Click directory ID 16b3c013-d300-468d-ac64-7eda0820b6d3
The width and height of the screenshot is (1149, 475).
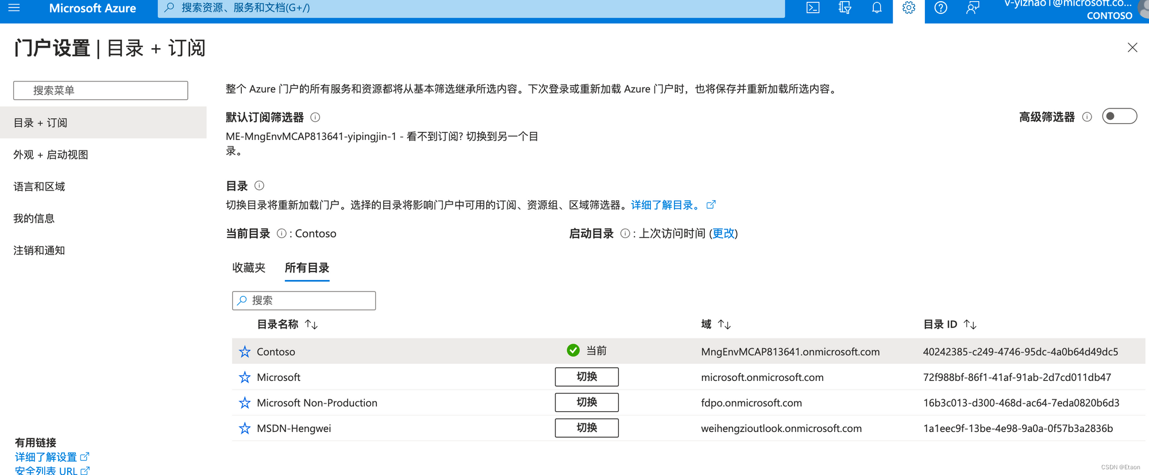[x=1021, y=403]
